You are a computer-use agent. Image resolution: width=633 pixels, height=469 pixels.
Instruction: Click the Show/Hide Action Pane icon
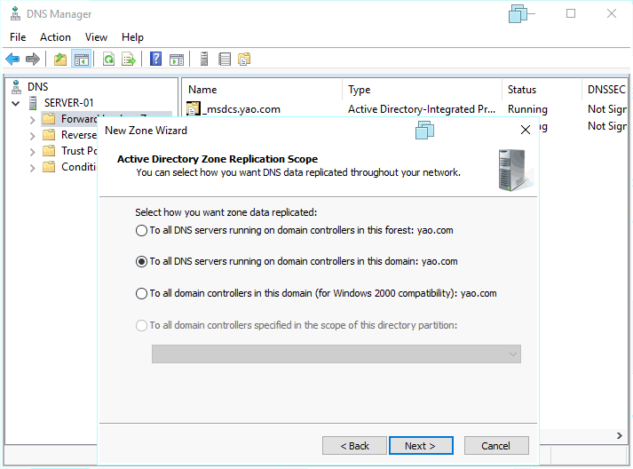(177, 60)
